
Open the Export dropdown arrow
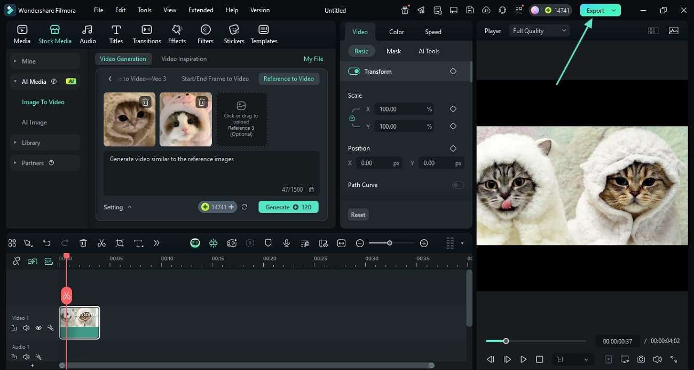click(x=614, y=10)
